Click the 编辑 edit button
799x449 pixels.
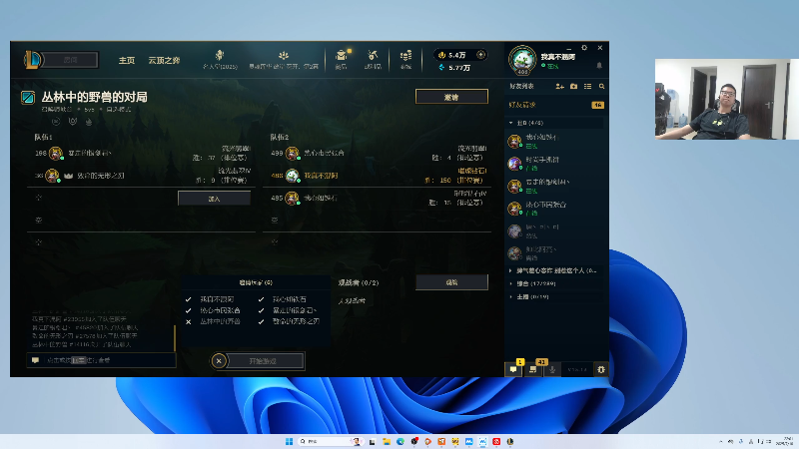(x=451, y=282)
